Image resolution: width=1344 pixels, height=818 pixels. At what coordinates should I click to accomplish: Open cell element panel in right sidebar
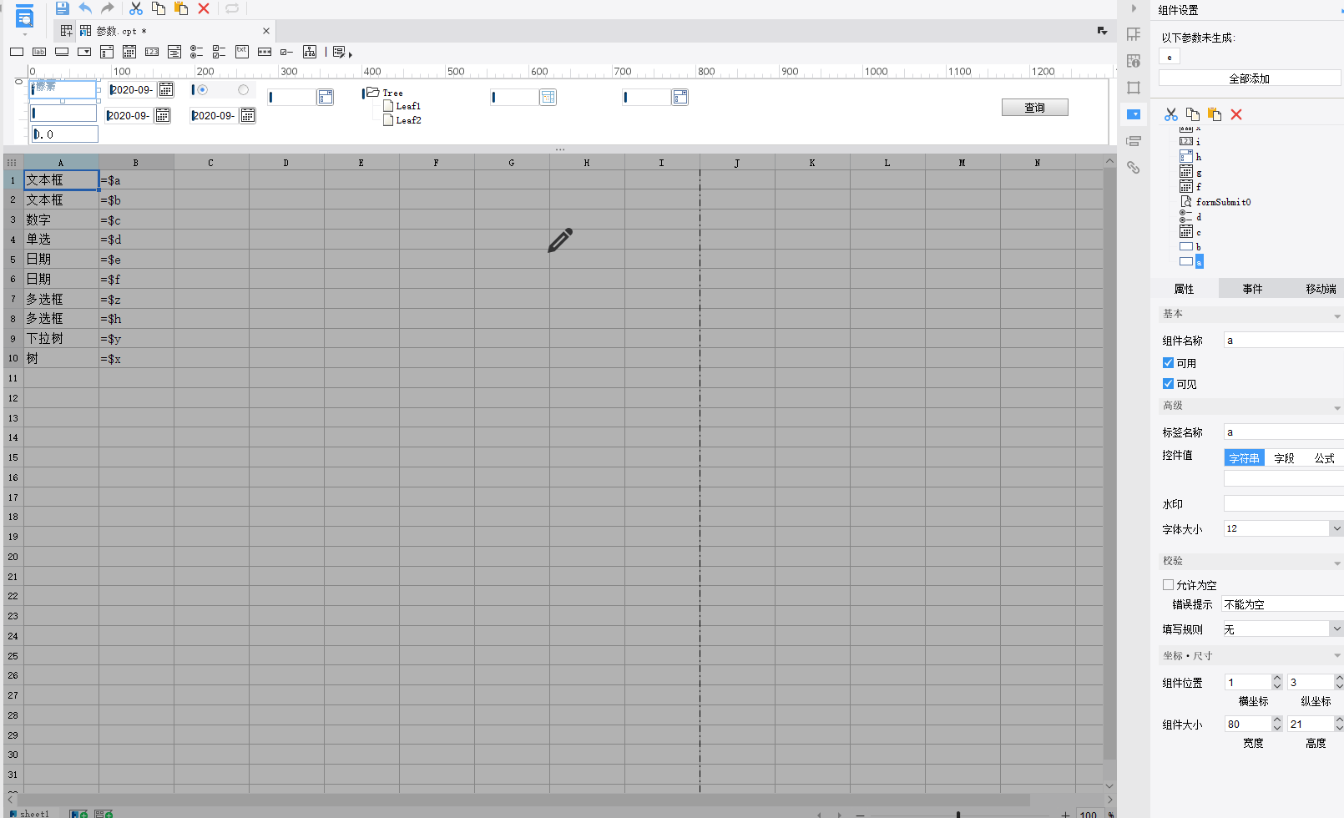[1134, 34]
